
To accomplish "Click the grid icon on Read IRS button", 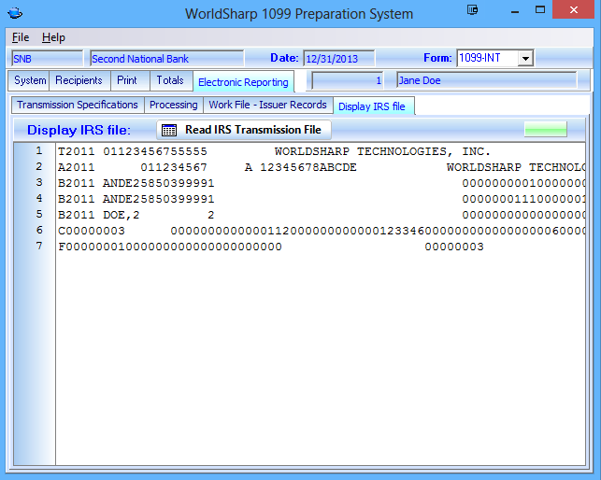I will (169, 130).
